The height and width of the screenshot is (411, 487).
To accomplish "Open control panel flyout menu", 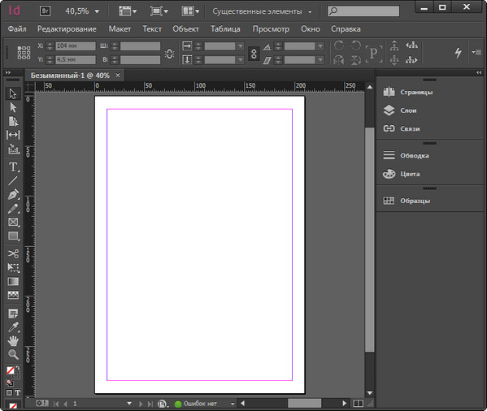I will 476,52.
